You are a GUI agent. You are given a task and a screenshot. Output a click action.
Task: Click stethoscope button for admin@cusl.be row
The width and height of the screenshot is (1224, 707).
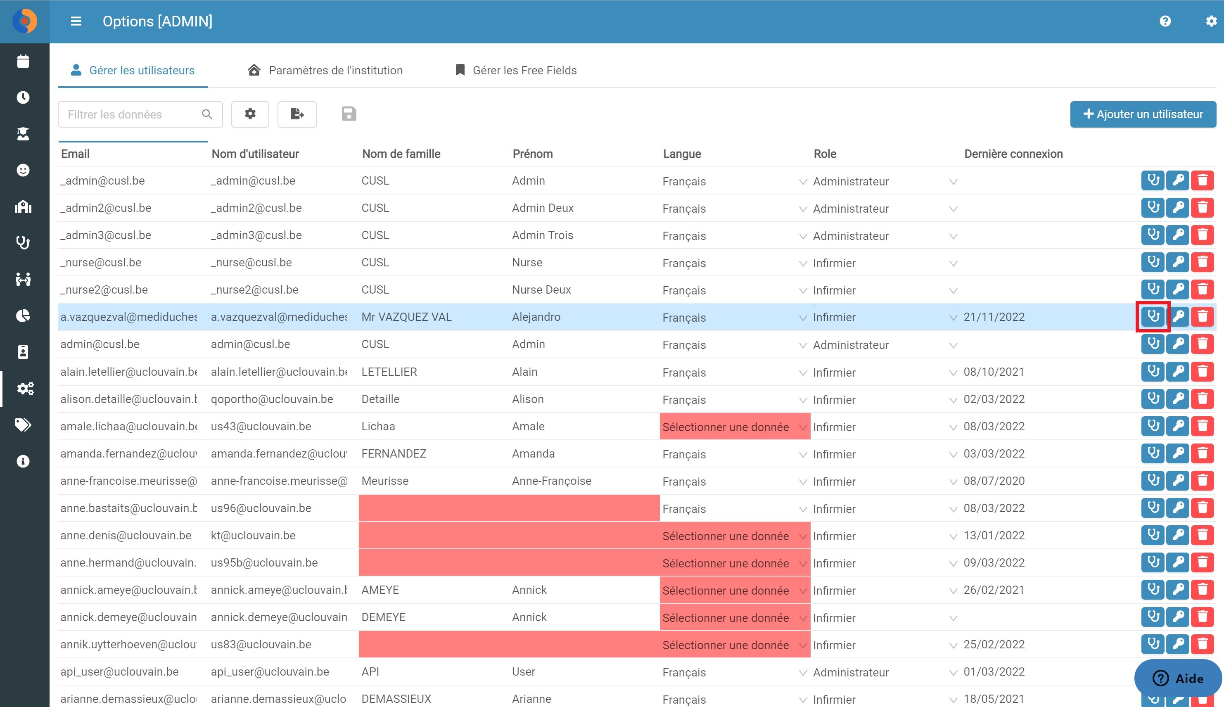(1153, 344)
